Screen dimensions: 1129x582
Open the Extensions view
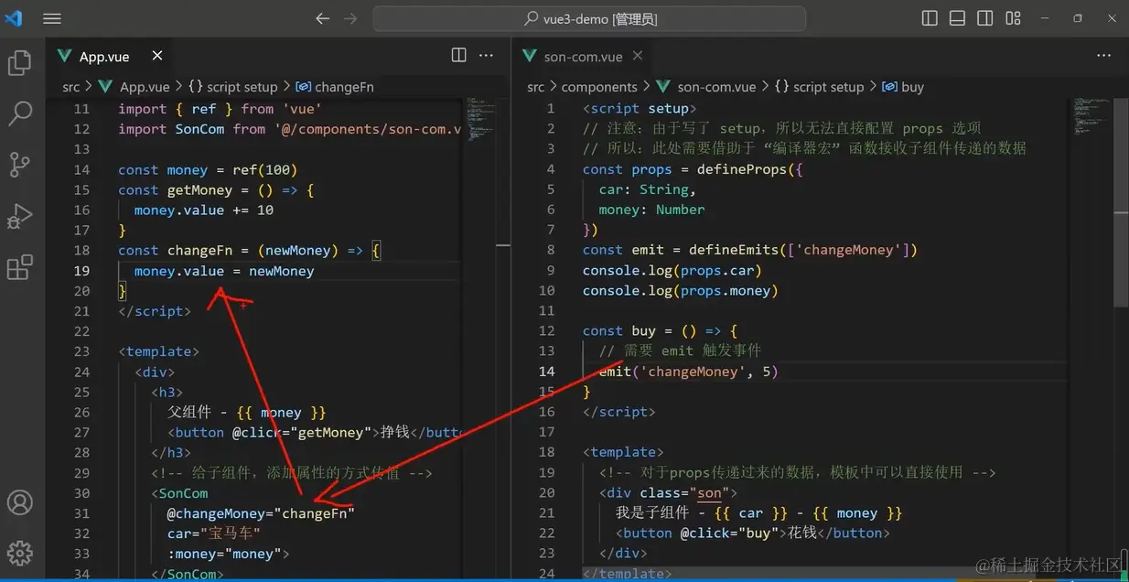[19, 268]
